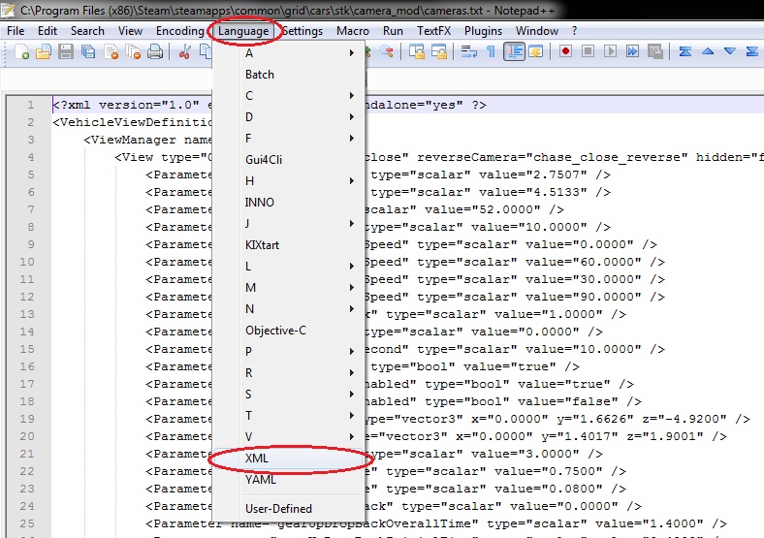
Task: Open the User-Defined Language dialog icon
Action: pyautogui.click(x=536, y=51)
